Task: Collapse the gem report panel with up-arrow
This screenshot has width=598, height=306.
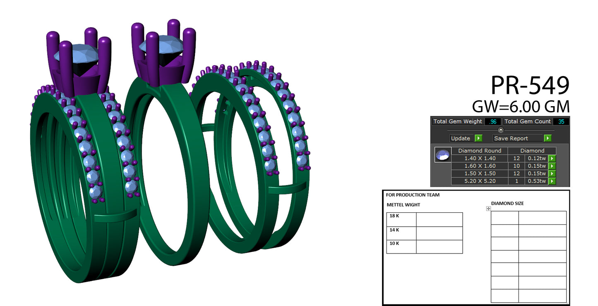Action: 501,130
